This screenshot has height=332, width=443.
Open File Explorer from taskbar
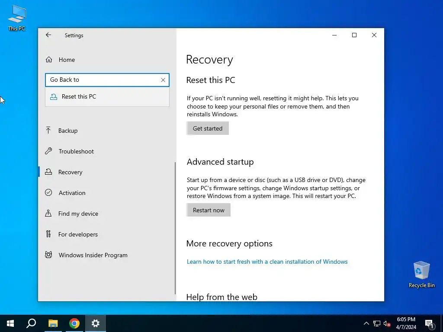[x=53, y=323]
